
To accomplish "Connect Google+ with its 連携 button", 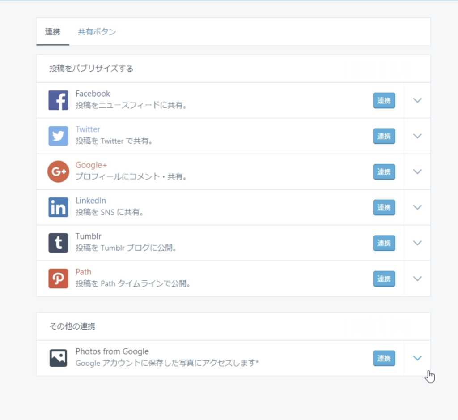I will [384, 172].
